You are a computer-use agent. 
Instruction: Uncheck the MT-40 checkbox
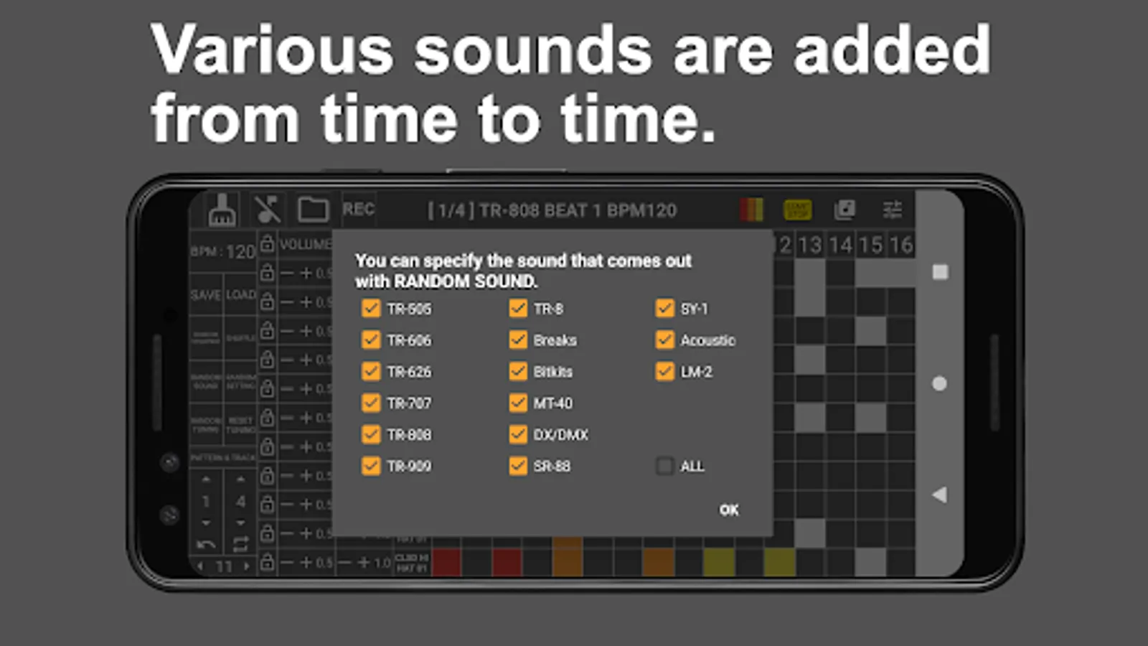518,403
